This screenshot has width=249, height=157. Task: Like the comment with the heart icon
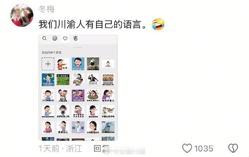coord(187,148)
